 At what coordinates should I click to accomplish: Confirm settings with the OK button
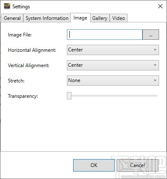pyautogui.click(x=94, y=165)
